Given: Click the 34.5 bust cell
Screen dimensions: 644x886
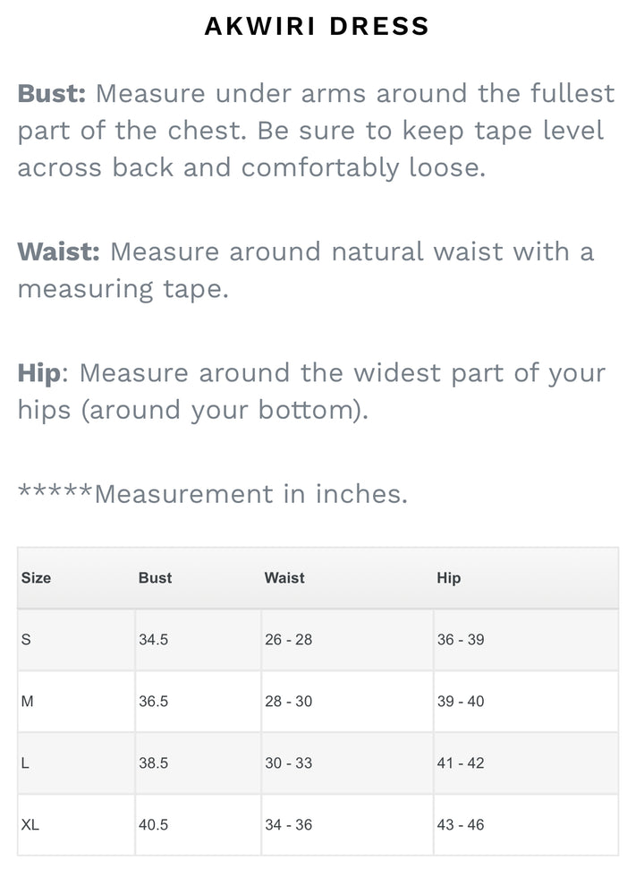Looking at the screenshot, I should tap(153, 640).
